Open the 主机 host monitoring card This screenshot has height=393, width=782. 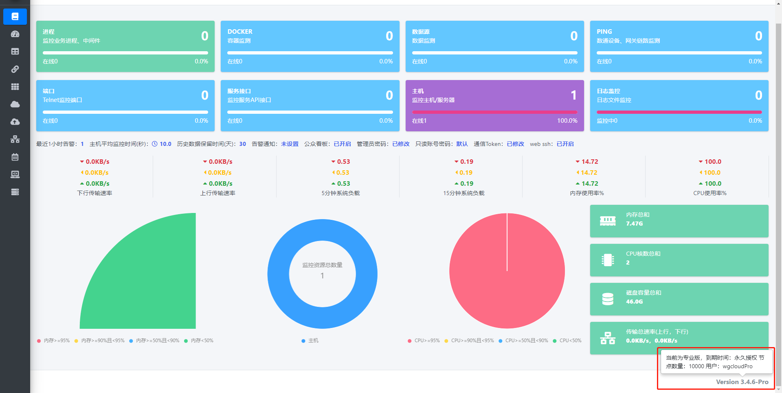pyautogui.click(x=495, y=106)
